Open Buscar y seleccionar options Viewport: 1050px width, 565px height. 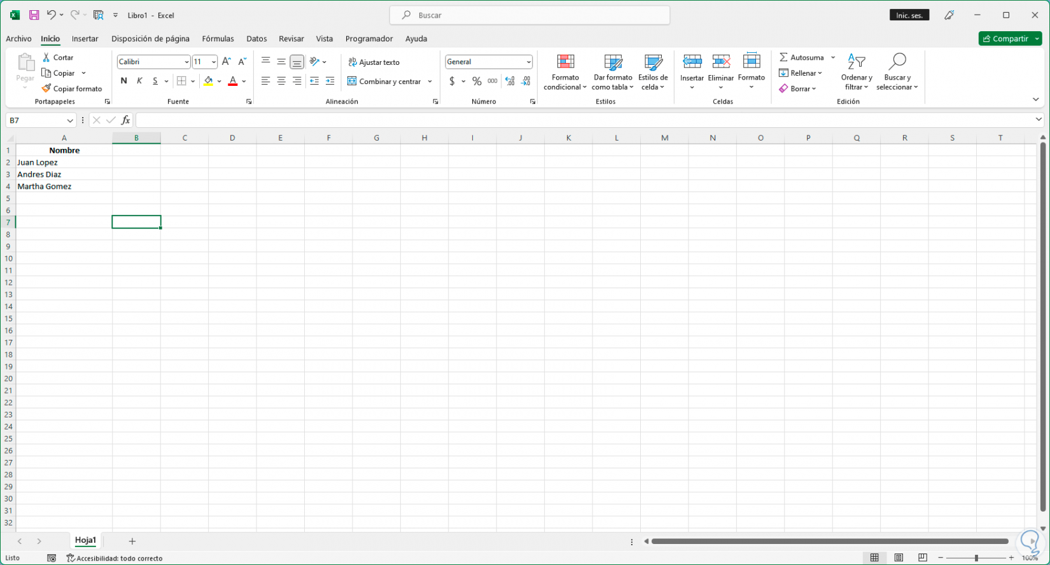click(x=897, y=72)
